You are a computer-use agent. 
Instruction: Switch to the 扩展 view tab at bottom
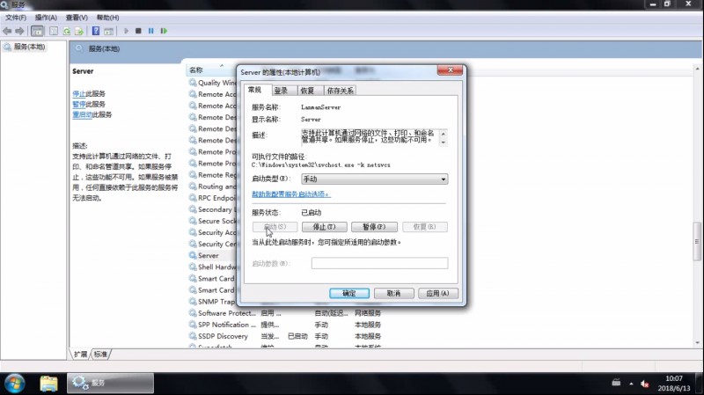tap(81, 355)
